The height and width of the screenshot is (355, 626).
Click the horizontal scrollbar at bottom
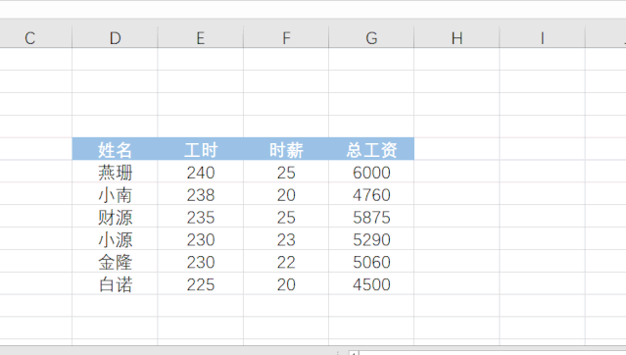click(x=487, y=353)
